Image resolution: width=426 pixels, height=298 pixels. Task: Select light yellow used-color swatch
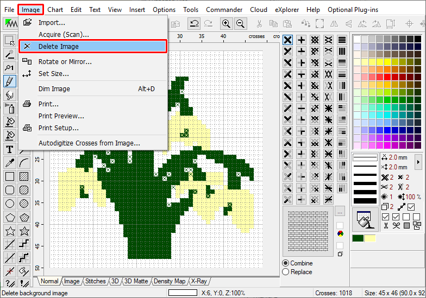(369, 238)
